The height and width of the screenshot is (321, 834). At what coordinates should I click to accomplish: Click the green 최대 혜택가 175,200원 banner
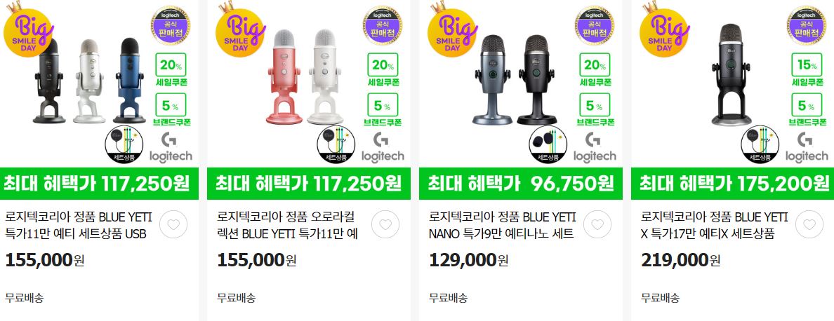pos(732,184)
